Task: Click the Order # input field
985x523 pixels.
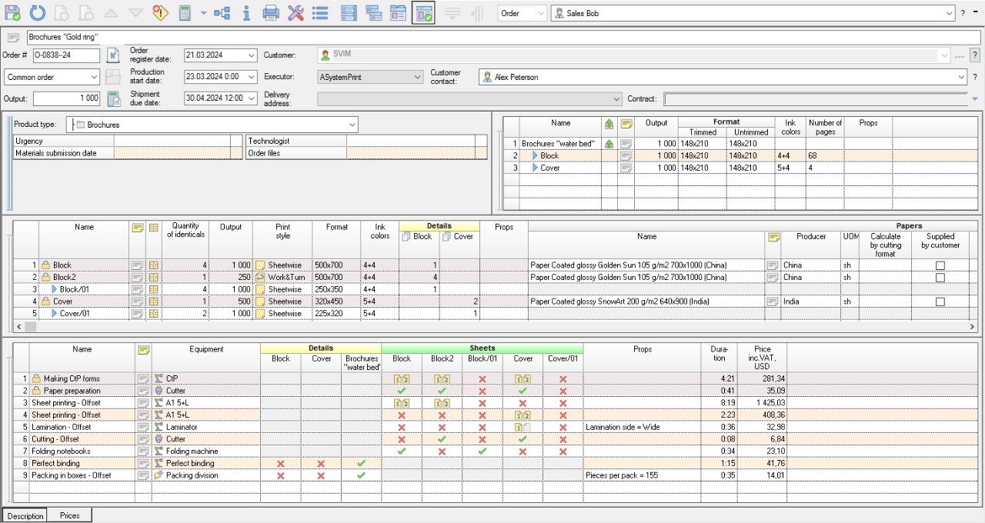Action: pyautogui.click(x=65, y=55)
